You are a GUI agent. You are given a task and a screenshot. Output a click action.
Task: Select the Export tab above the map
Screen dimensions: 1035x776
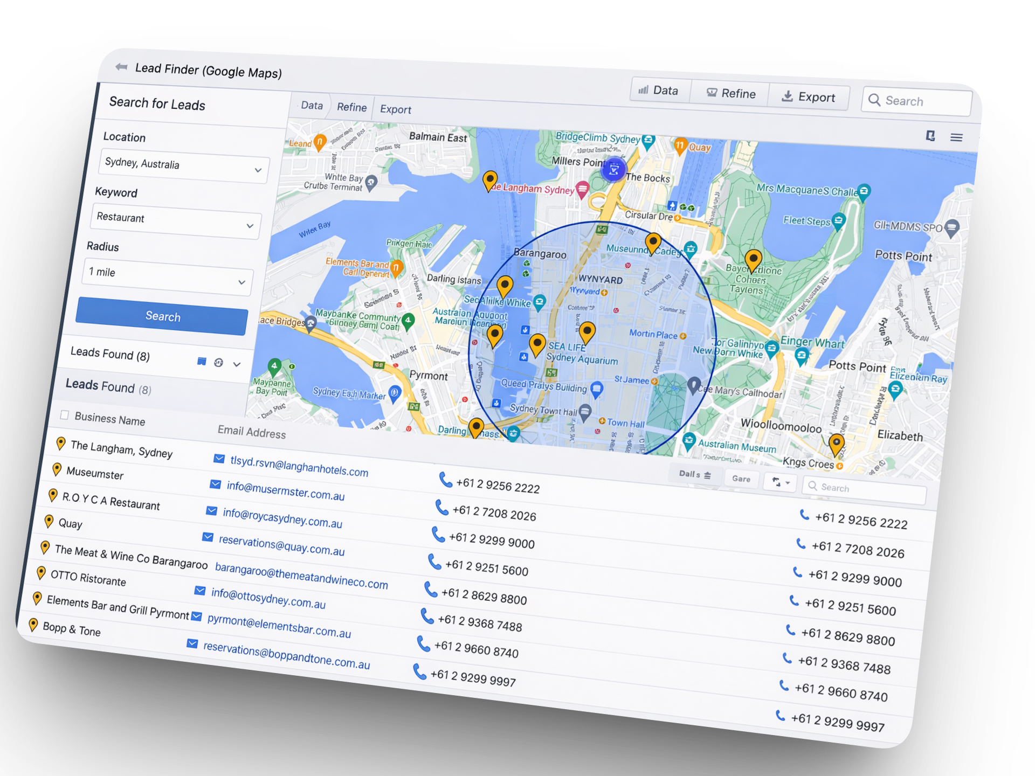coord(395,109)
